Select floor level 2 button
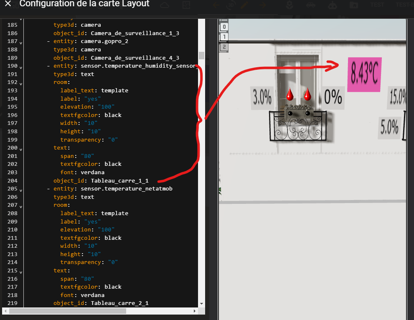This screenshot has width=414, height=320. 224,47
